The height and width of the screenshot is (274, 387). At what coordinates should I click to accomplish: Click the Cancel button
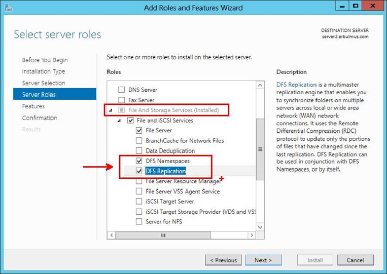point(356,260)
